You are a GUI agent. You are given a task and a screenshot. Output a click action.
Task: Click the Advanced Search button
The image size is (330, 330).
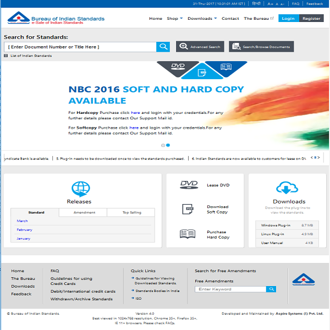pyautogui.click(x=200, y=47)
